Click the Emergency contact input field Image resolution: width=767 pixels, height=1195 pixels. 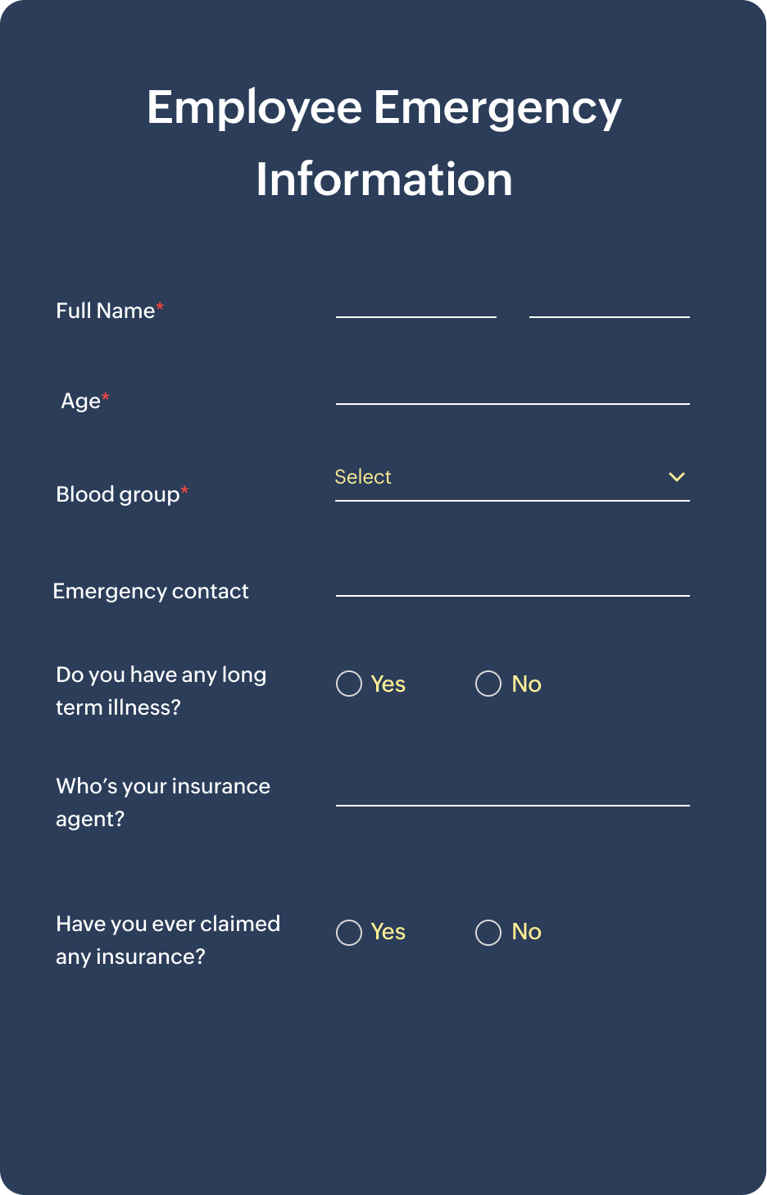coord(513,585)
